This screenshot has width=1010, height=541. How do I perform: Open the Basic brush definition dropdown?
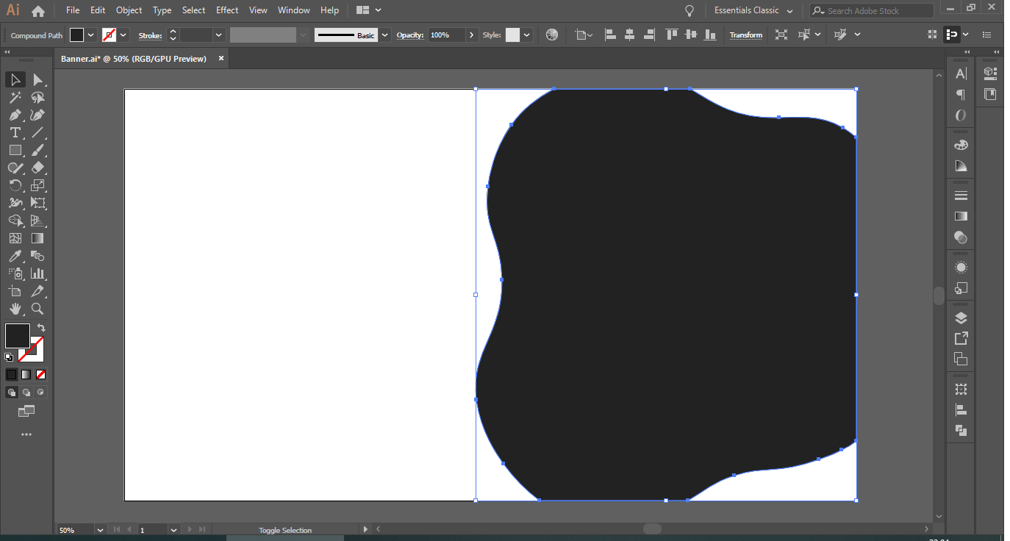[x=385, y=35]
